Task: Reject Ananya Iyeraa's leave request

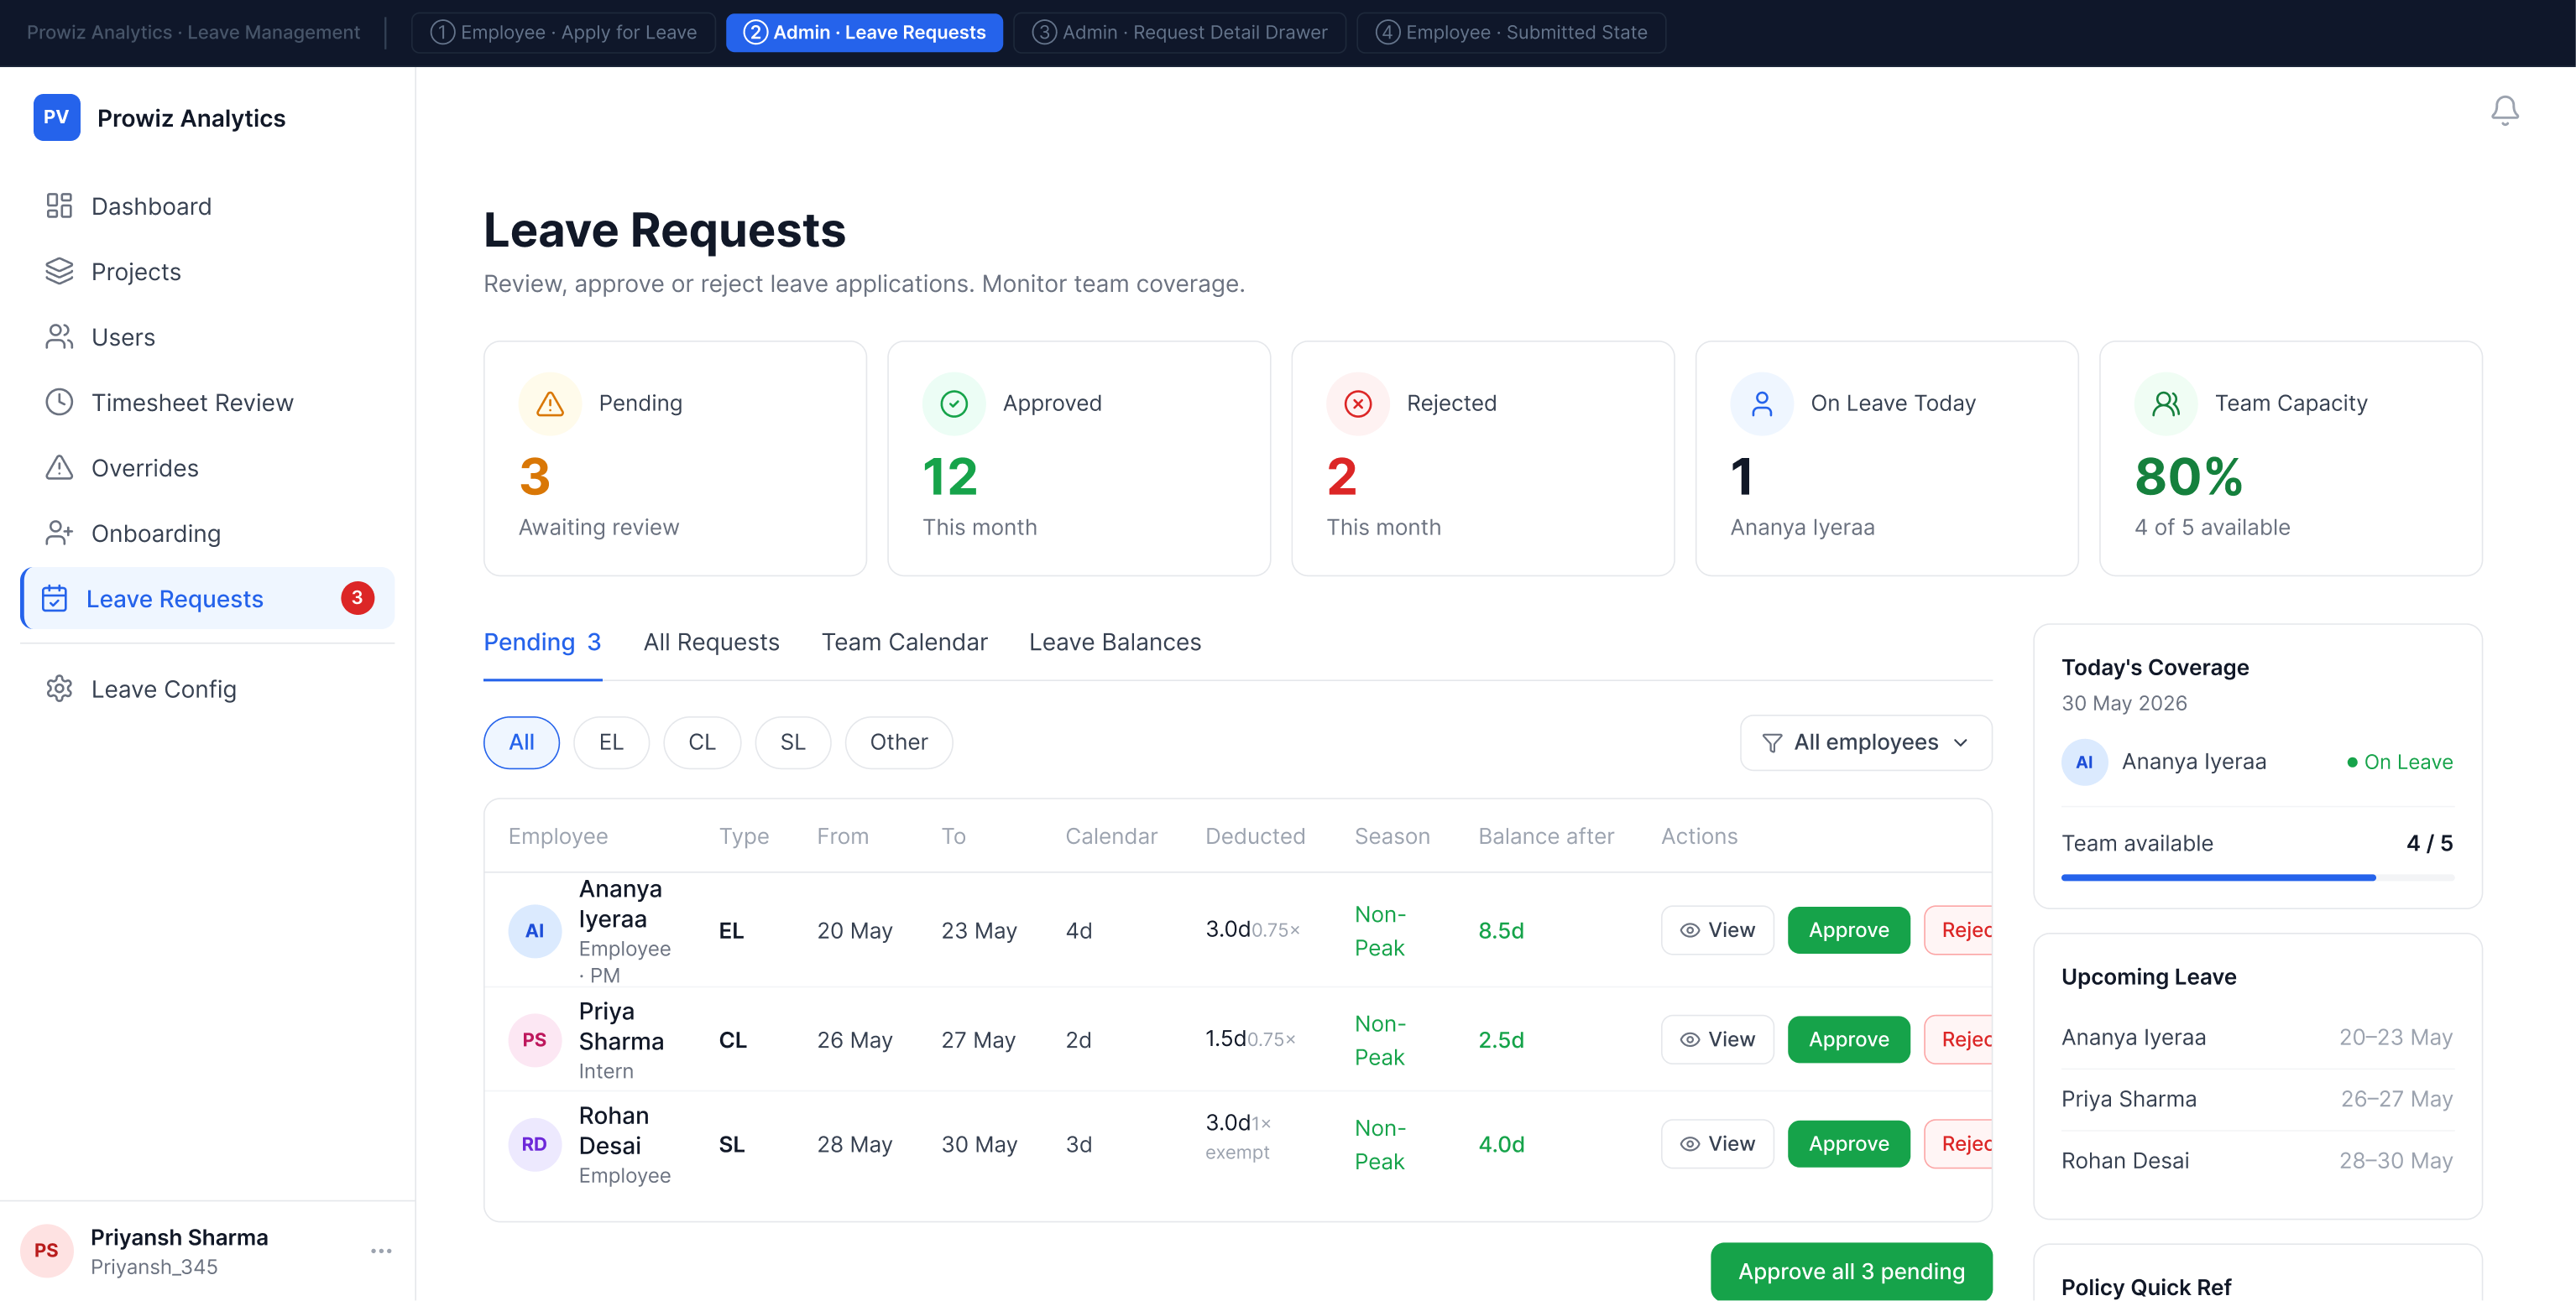Action: (1958, 930)
